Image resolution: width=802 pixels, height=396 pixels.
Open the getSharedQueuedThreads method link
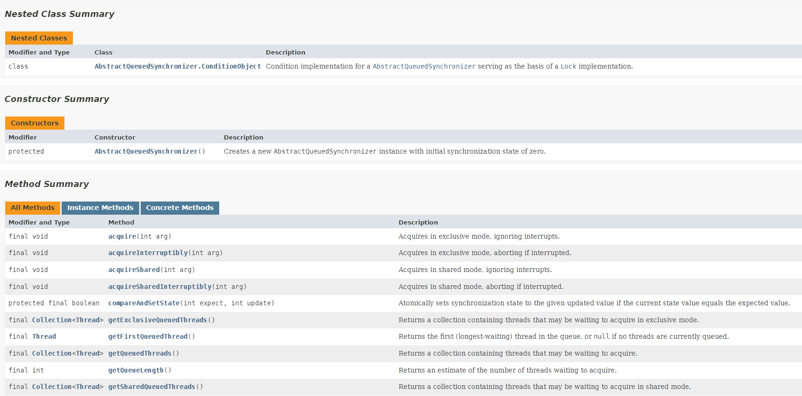tap(151, 387)
